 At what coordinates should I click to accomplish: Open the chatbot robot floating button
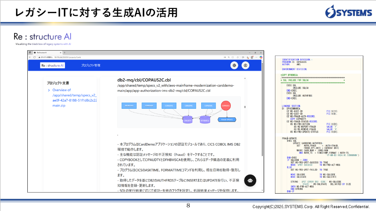(x=250, y=181)
